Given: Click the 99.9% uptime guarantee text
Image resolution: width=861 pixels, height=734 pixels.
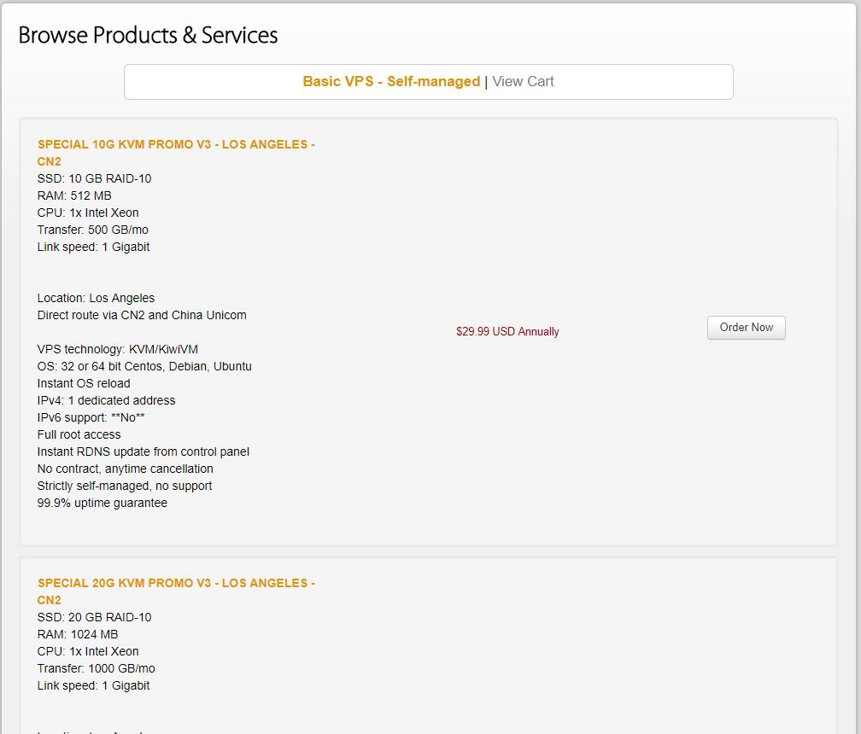Looking at the screenshot, I should pyautogui.click(x=102, y=504).
